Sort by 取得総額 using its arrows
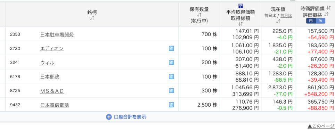The image size is (335, 130). [x=240, y=24]
